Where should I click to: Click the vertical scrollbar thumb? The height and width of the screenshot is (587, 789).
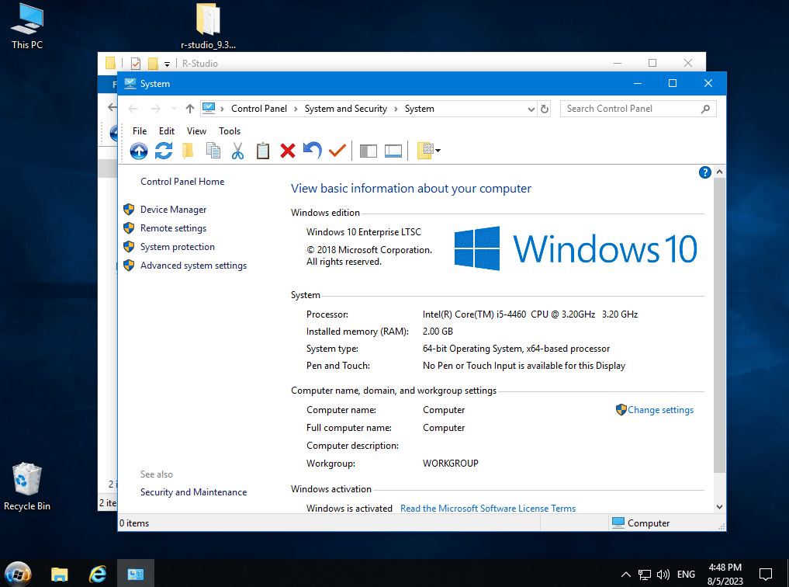tap(719, 325)
